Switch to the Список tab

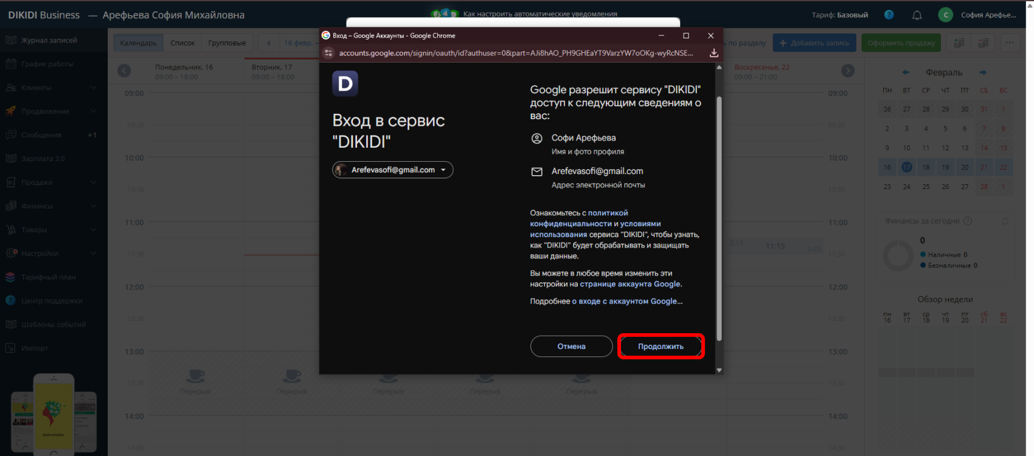point(182,43)
